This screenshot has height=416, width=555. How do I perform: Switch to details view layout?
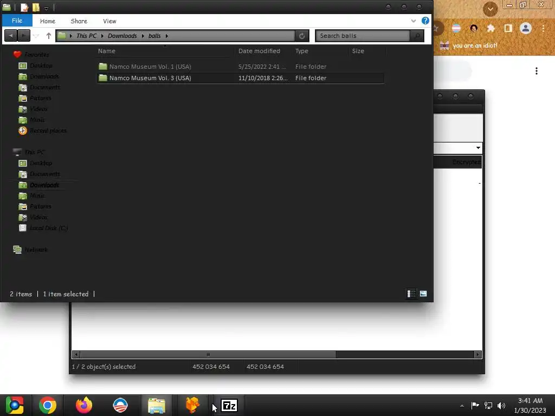point(411,294)
